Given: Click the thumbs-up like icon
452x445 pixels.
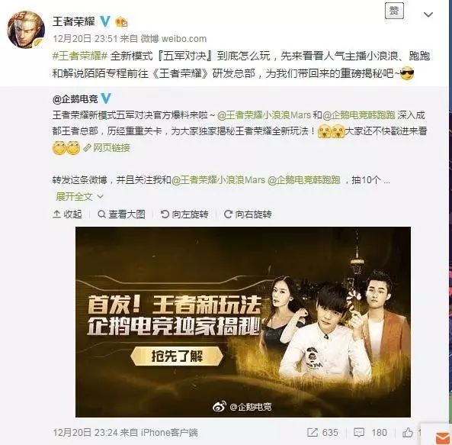Looking at the screenshot, I should click(x=408, y=432).
